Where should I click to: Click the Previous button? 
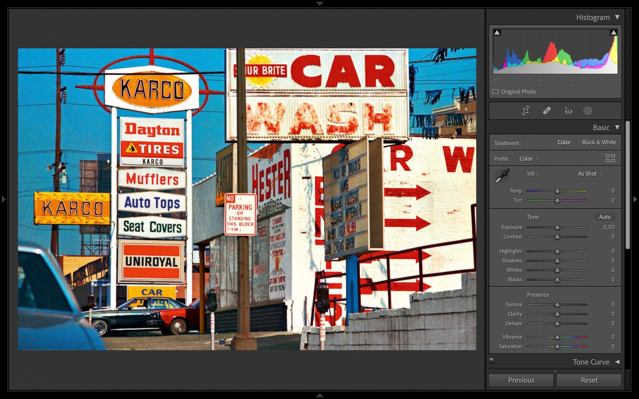521,380
